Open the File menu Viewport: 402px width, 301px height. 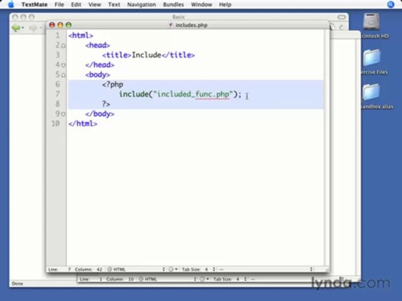pos(59,5)
